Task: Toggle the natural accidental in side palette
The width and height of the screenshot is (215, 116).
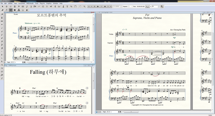Action: (2, 61)
